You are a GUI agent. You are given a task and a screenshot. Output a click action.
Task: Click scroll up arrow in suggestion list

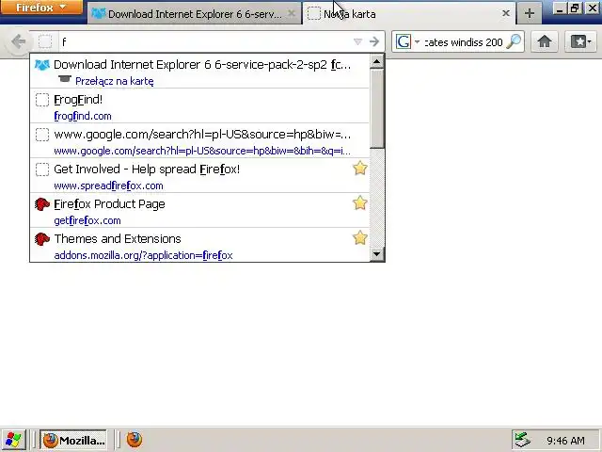pyautogui.click(x=376, y=61)
